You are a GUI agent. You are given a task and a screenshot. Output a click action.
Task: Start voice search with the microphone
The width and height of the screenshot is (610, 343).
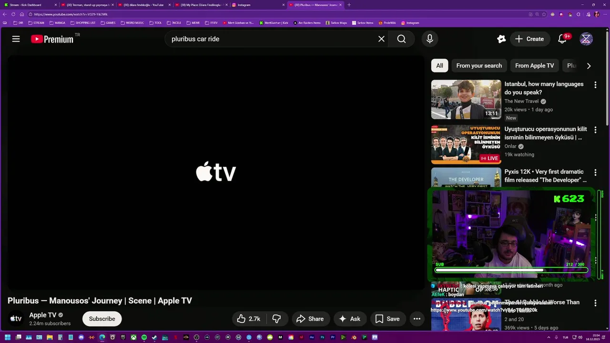[x=430, y=39]
